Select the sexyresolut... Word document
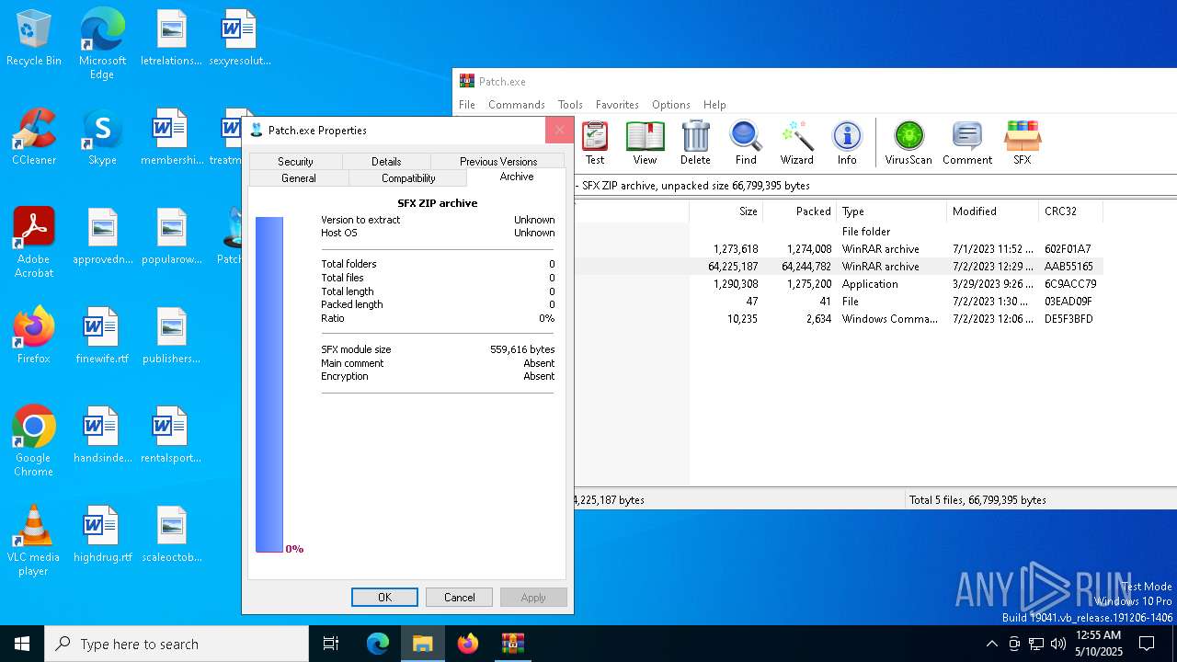The width and height of the screenshot is (1177, 662). tap(239, 39)
